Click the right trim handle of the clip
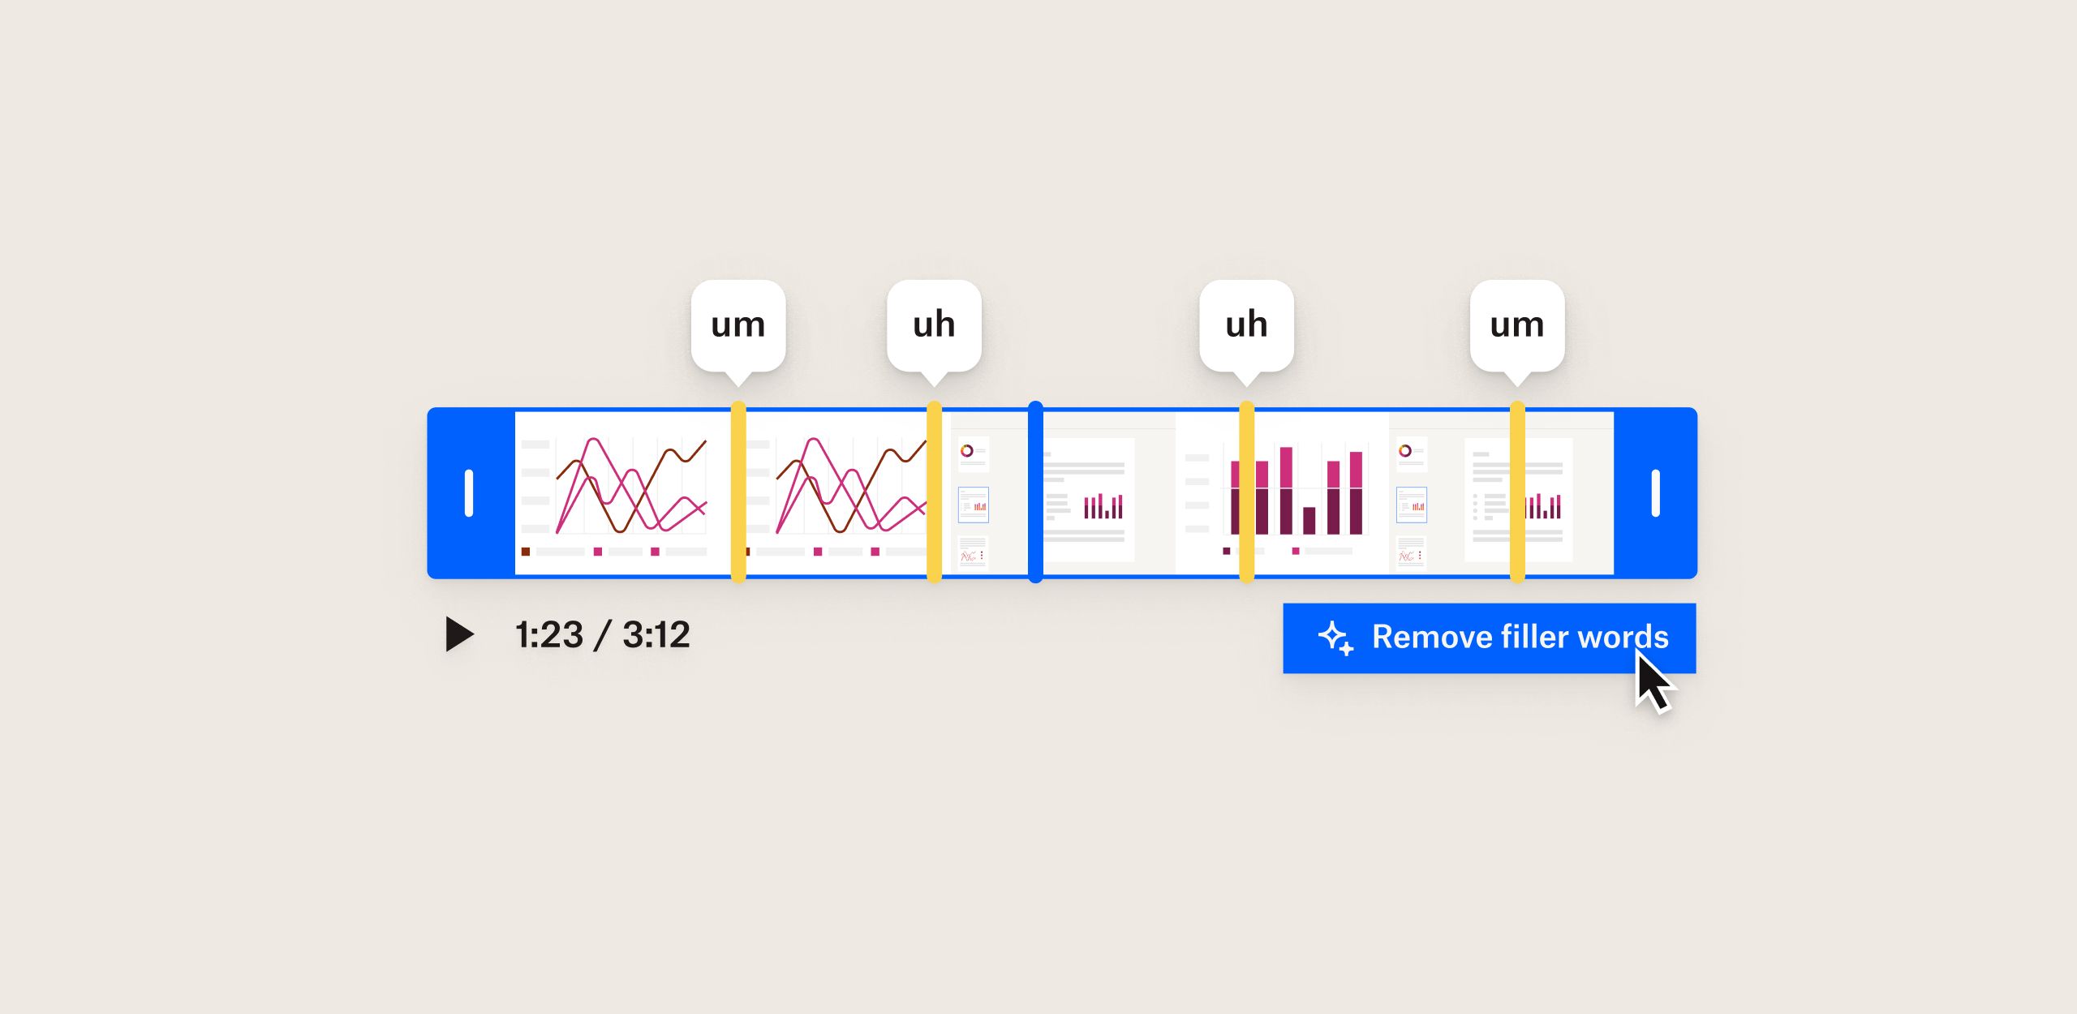The image size is (2077, 1014). coord(1655,492)
